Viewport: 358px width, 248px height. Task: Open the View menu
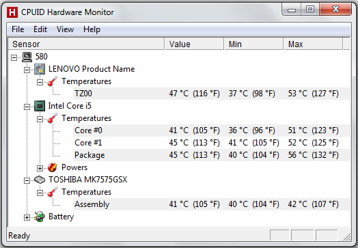[x=65, y=29]
